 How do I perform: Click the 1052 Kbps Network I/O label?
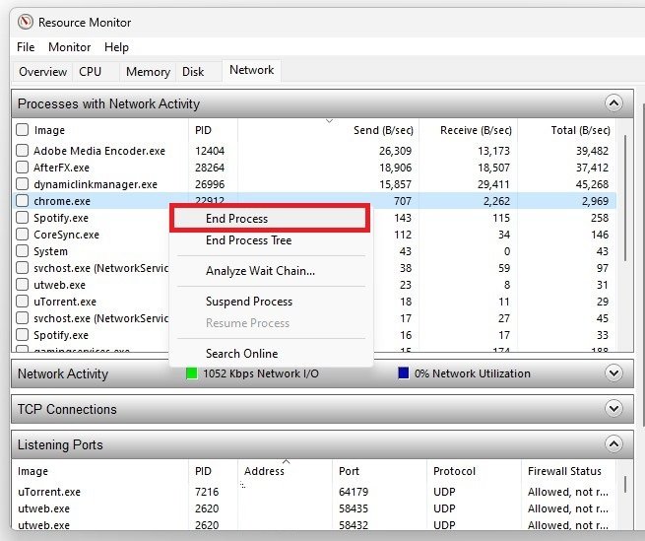261,373
